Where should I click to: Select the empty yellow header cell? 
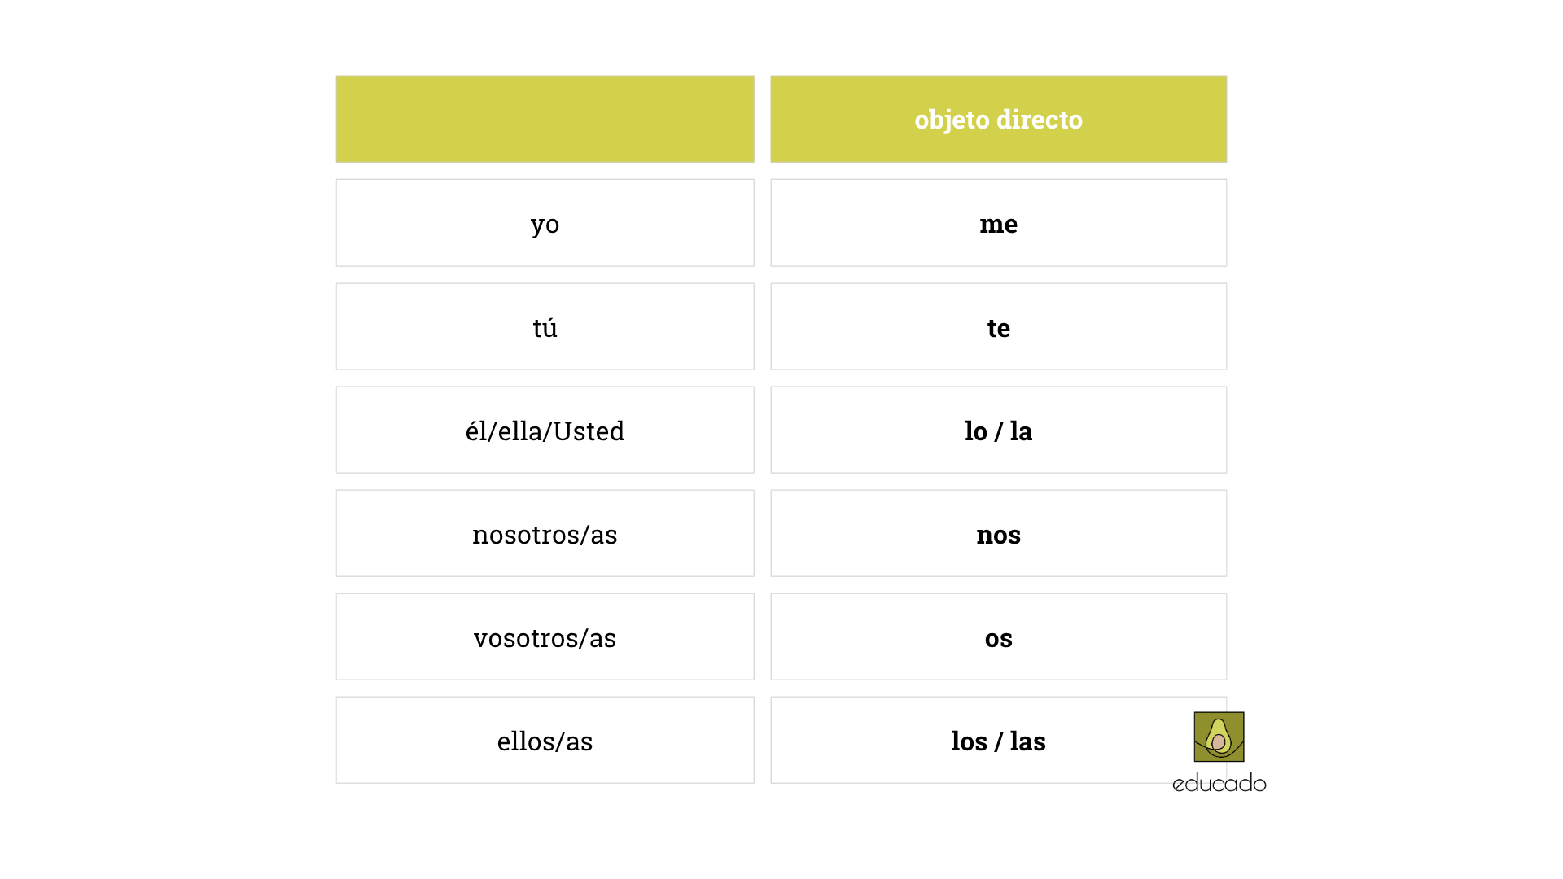point(545,119)
